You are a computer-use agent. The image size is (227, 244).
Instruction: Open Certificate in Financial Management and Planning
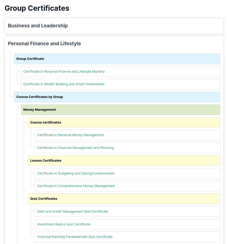pyautogui.click(x=75, y=148)
